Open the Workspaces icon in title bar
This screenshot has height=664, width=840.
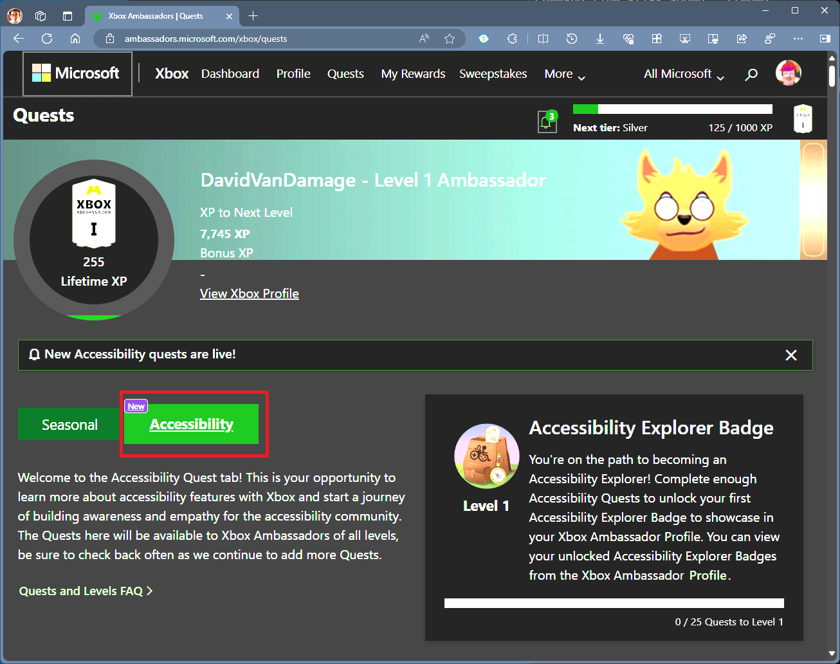(41, 16)
